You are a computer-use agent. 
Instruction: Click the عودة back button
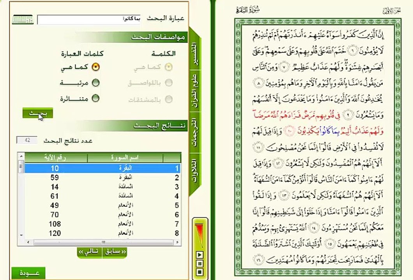tap(28, 273)
